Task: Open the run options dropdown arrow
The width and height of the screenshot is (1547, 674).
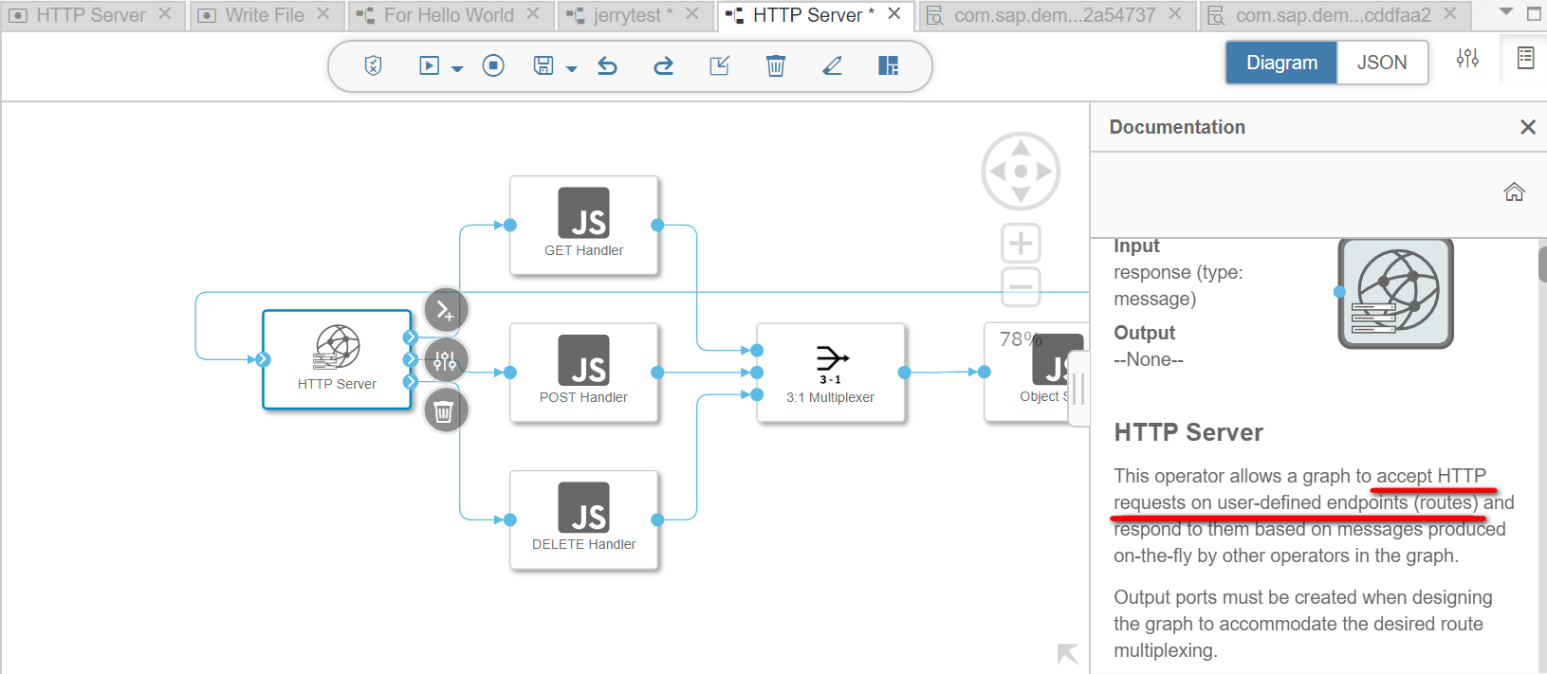Action: point(457,68)
